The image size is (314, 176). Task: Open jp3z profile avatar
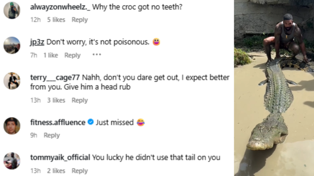coord(12,45)
